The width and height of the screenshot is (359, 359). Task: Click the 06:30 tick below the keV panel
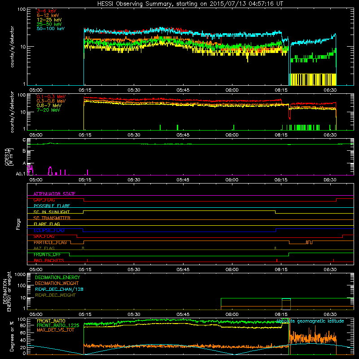coord(330,90)
